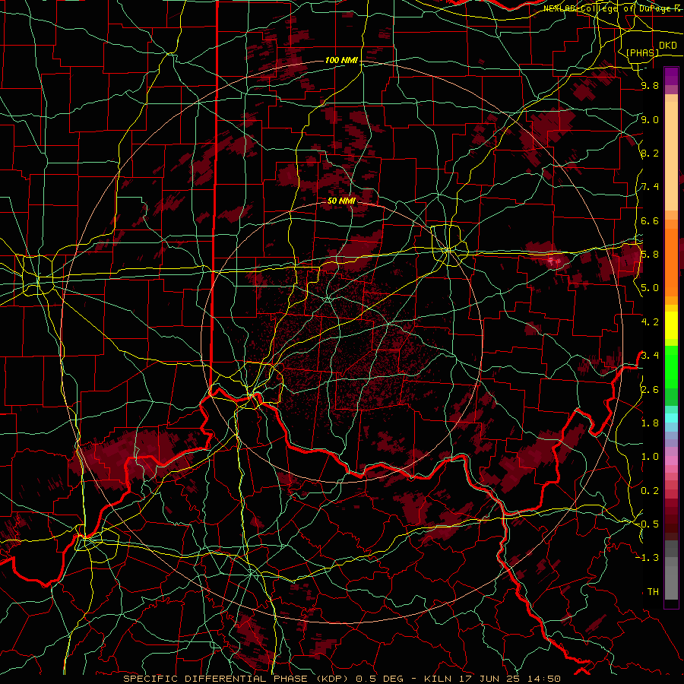Image resolution: width=684 pixels, height=684 pixels.
Task: Pick the pink segment of the color scale
Action: pyautogui.click(x=671, y=461)
